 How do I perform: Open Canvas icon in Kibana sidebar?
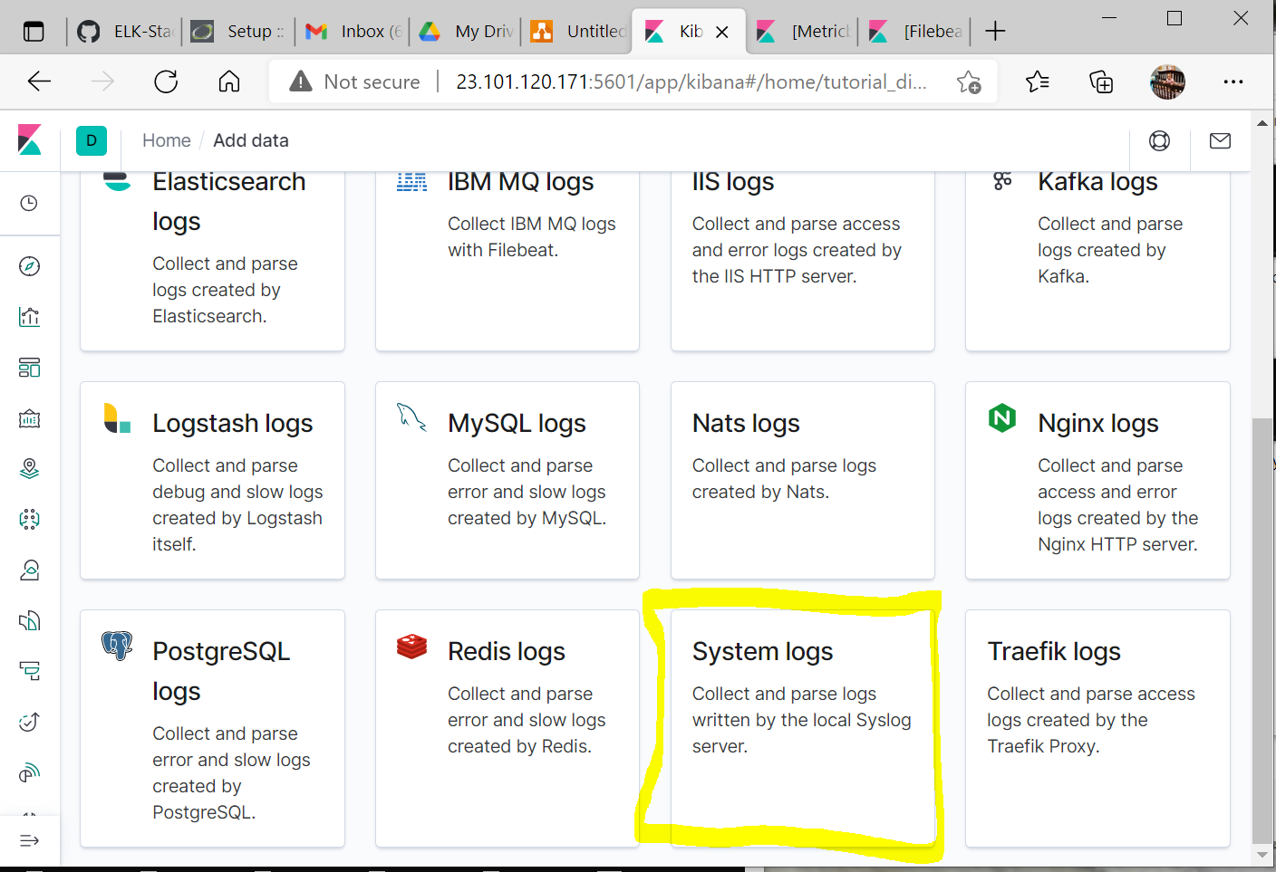point(29,418)
